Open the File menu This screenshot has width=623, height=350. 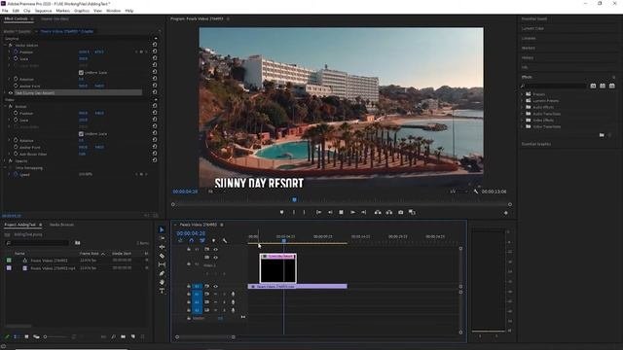coord(5,11)
